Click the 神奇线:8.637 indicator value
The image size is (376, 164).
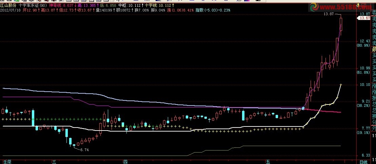pos(61,5)
